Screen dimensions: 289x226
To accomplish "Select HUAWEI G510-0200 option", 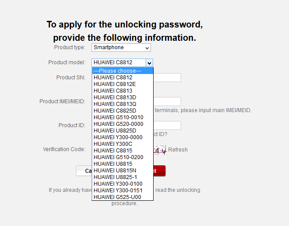I will [122, 157].
